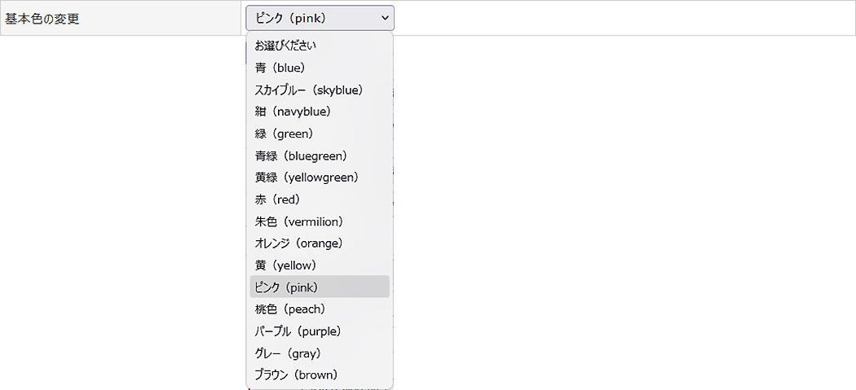Choose 青（blue） from the list

tap(320, 68)
